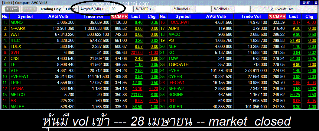Click METCO last price 233.00
Screen dimensions: 319x131
click(137, 95)
